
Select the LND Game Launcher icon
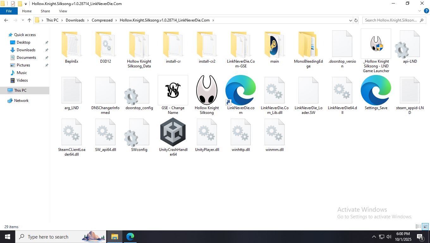[376, 44]
